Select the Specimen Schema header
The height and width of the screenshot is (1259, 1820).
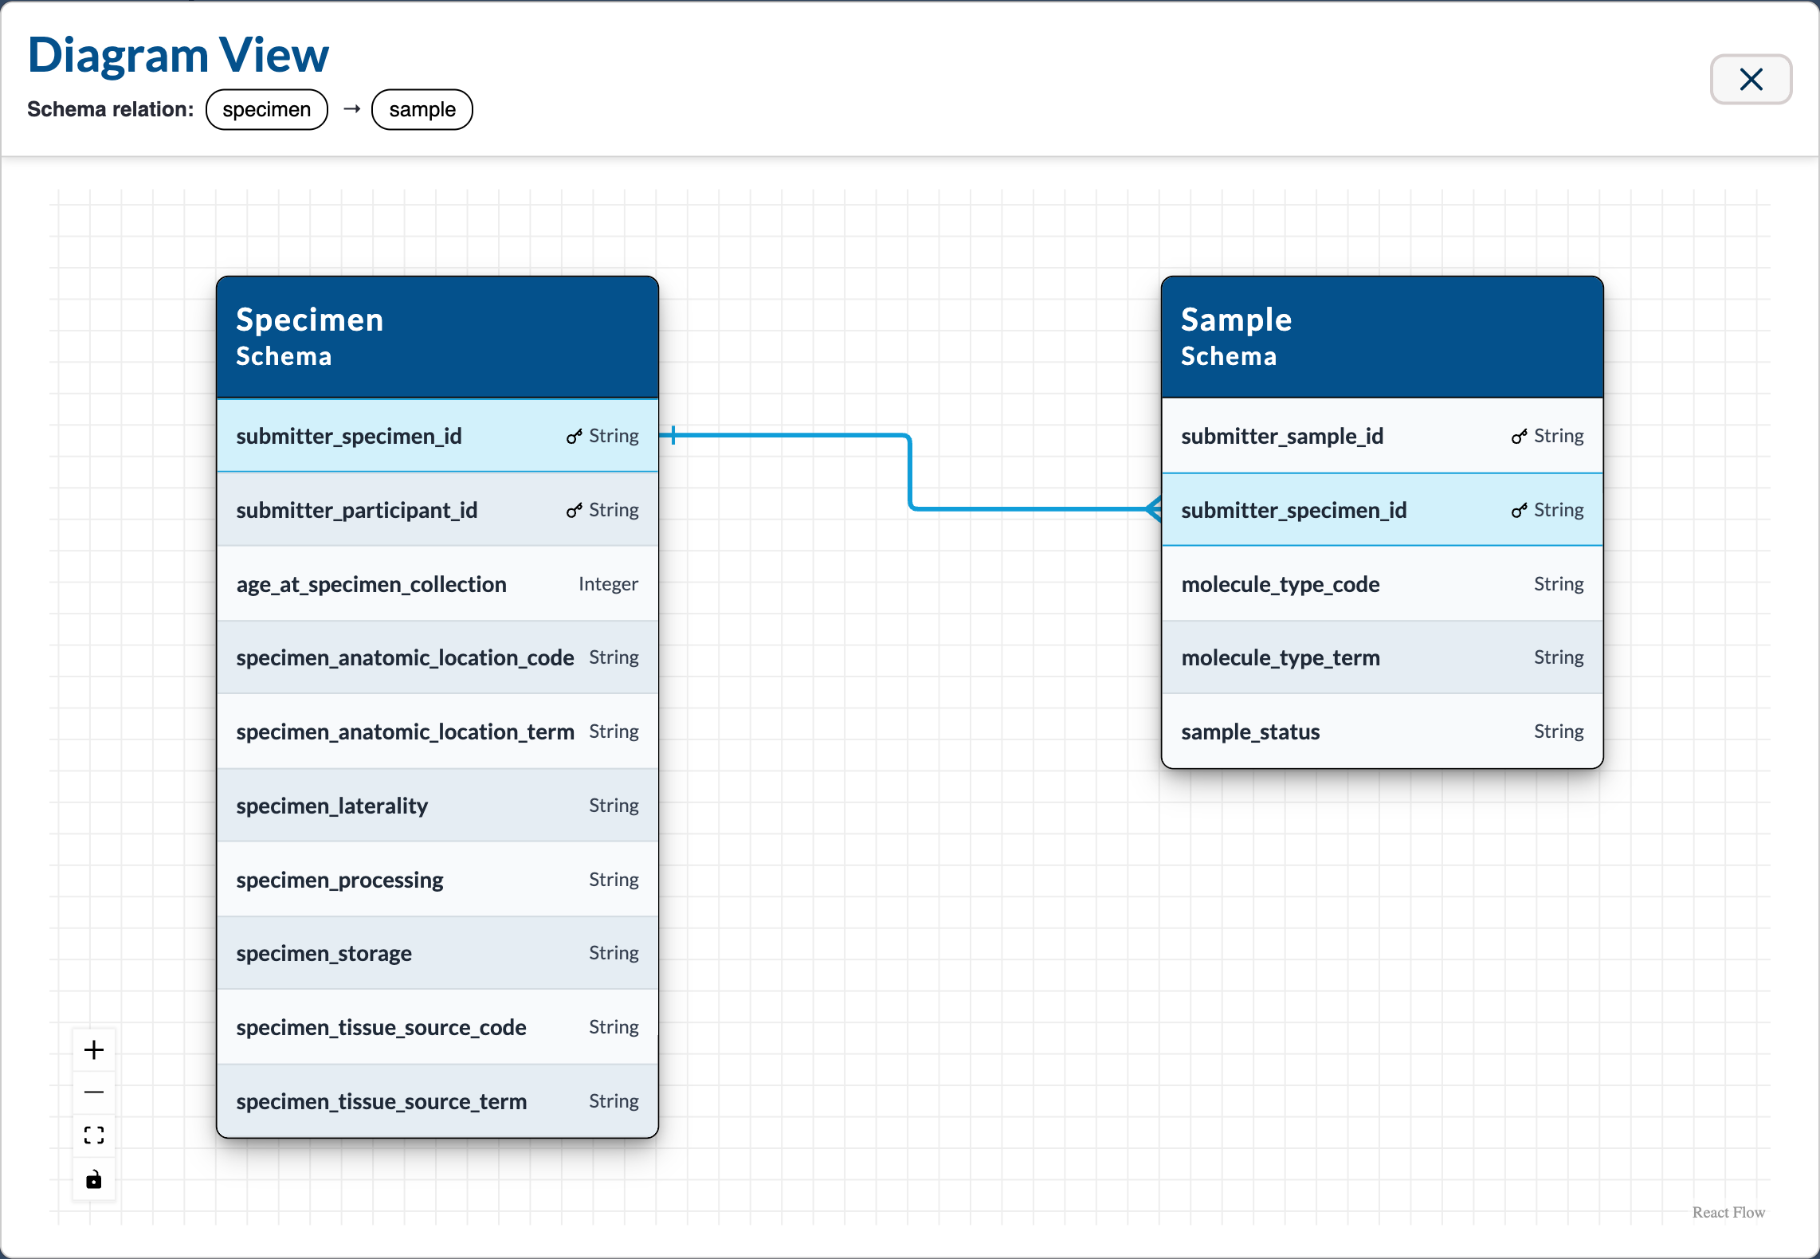(437, 337)
